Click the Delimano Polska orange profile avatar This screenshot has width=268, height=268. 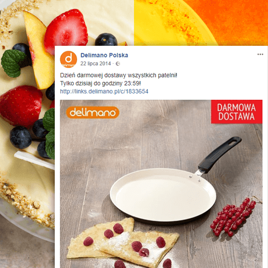point(68,59)
